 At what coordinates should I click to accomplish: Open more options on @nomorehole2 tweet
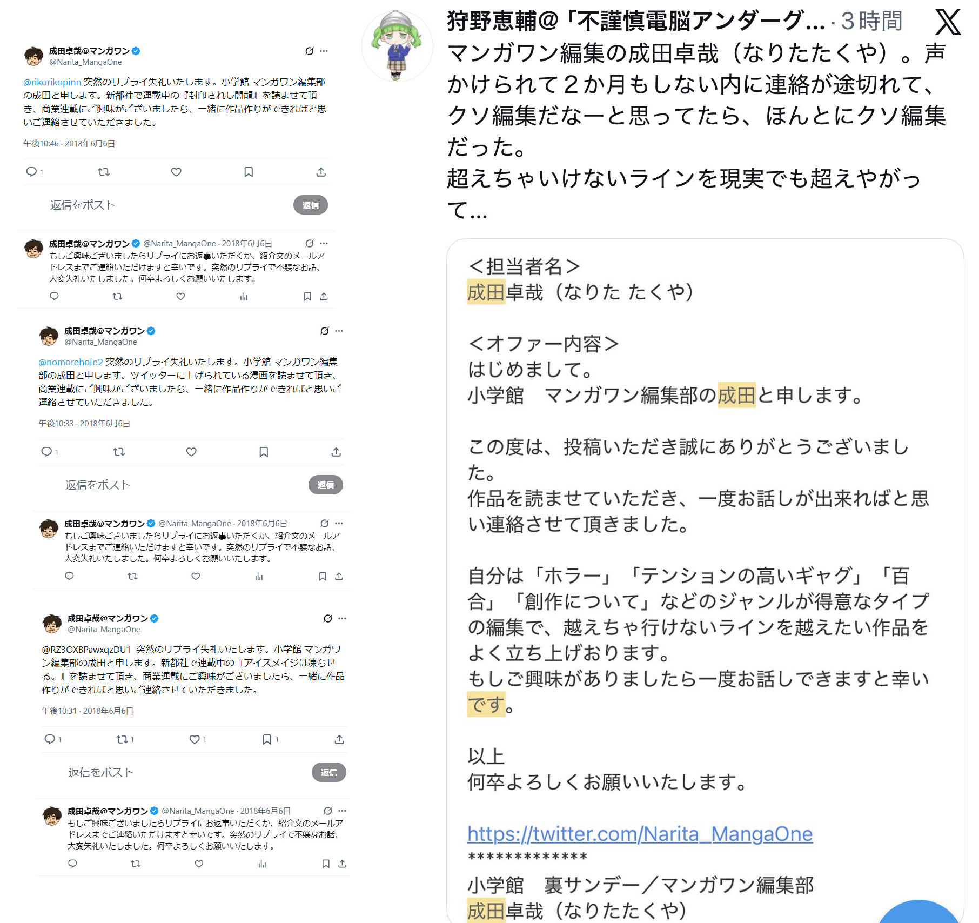pyautogui.click(x=339, y=331)
